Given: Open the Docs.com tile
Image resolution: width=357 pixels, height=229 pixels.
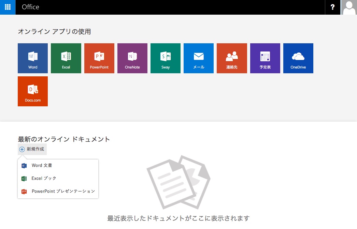Looking at the screenshot, I should coord(33,91).
